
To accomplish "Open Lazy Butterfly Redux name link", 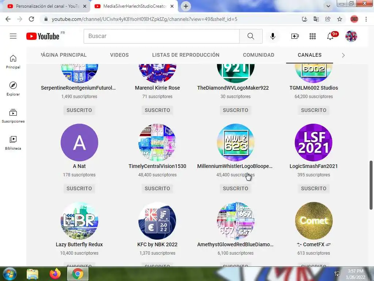I will coord(79,244).
